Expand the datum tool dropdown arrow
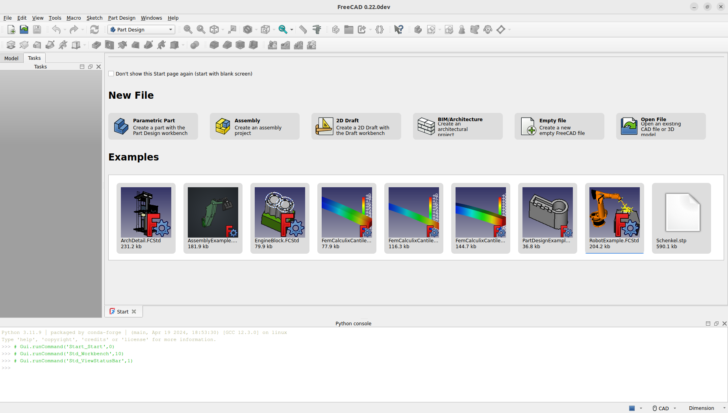Viewport: 728px width, 413px height. click(x=509, y=29)
